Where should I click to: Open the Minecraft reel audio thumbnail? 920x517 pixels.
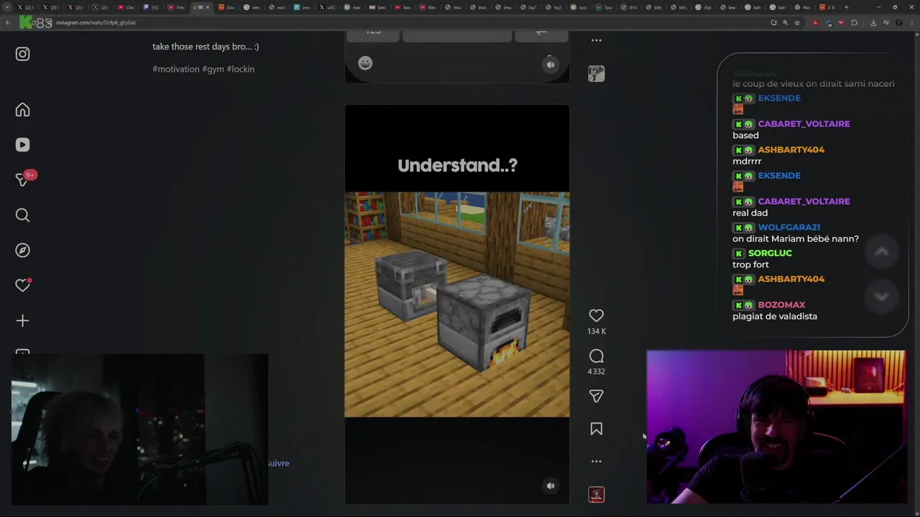coord(596,494)
